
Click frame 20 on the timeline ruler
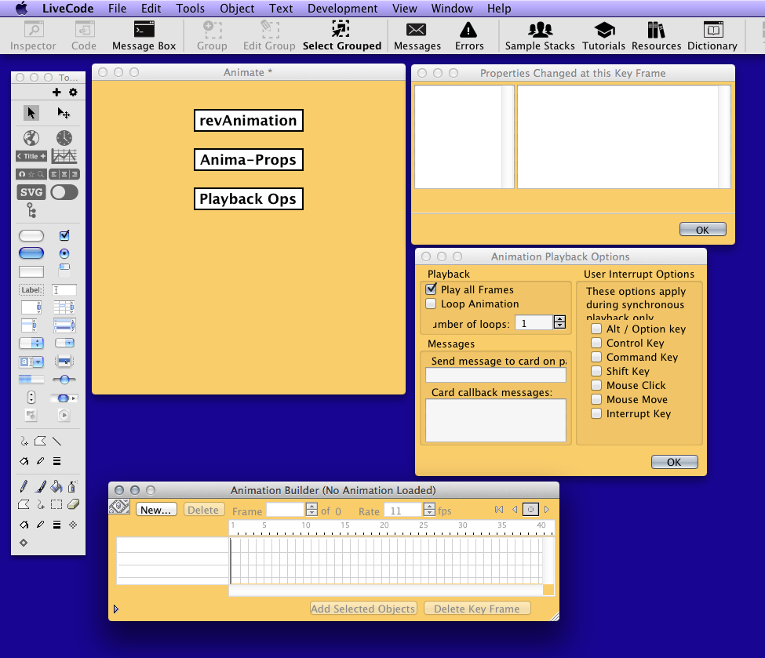point(384,527)
